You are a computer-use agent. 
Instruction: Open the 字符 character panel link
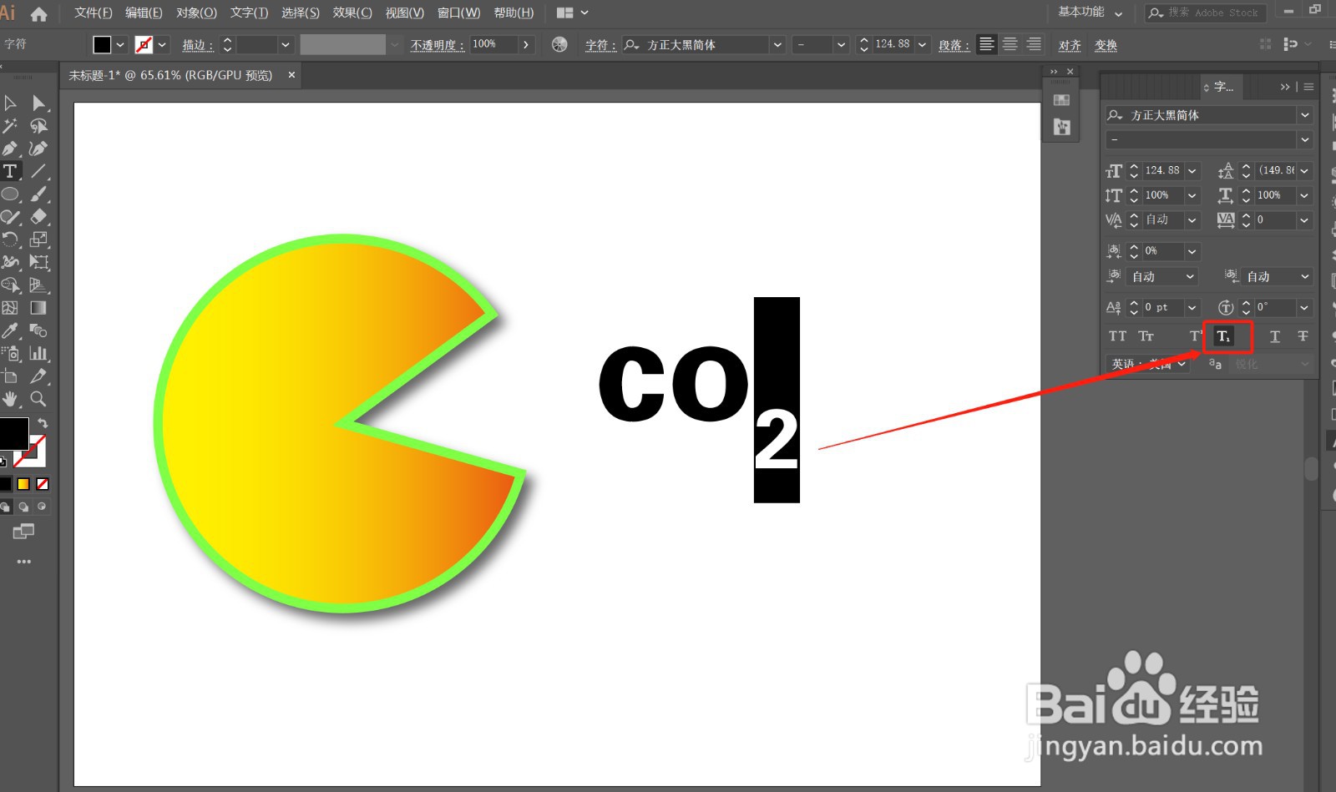coord(600,45)
